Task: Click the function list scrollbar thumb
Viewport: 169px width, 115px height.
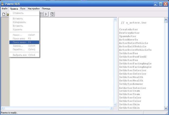Action: [x=166, y=22]
